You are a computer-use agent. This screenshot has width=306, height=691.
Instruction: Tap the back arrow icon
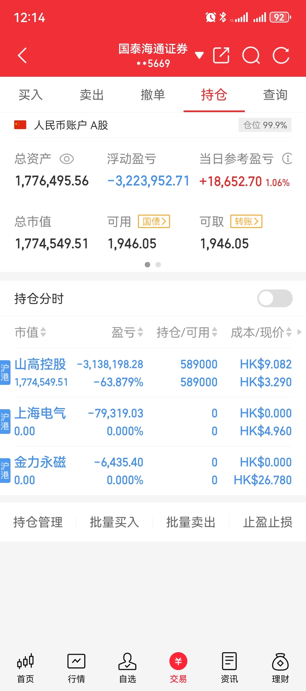coord(22,55)
